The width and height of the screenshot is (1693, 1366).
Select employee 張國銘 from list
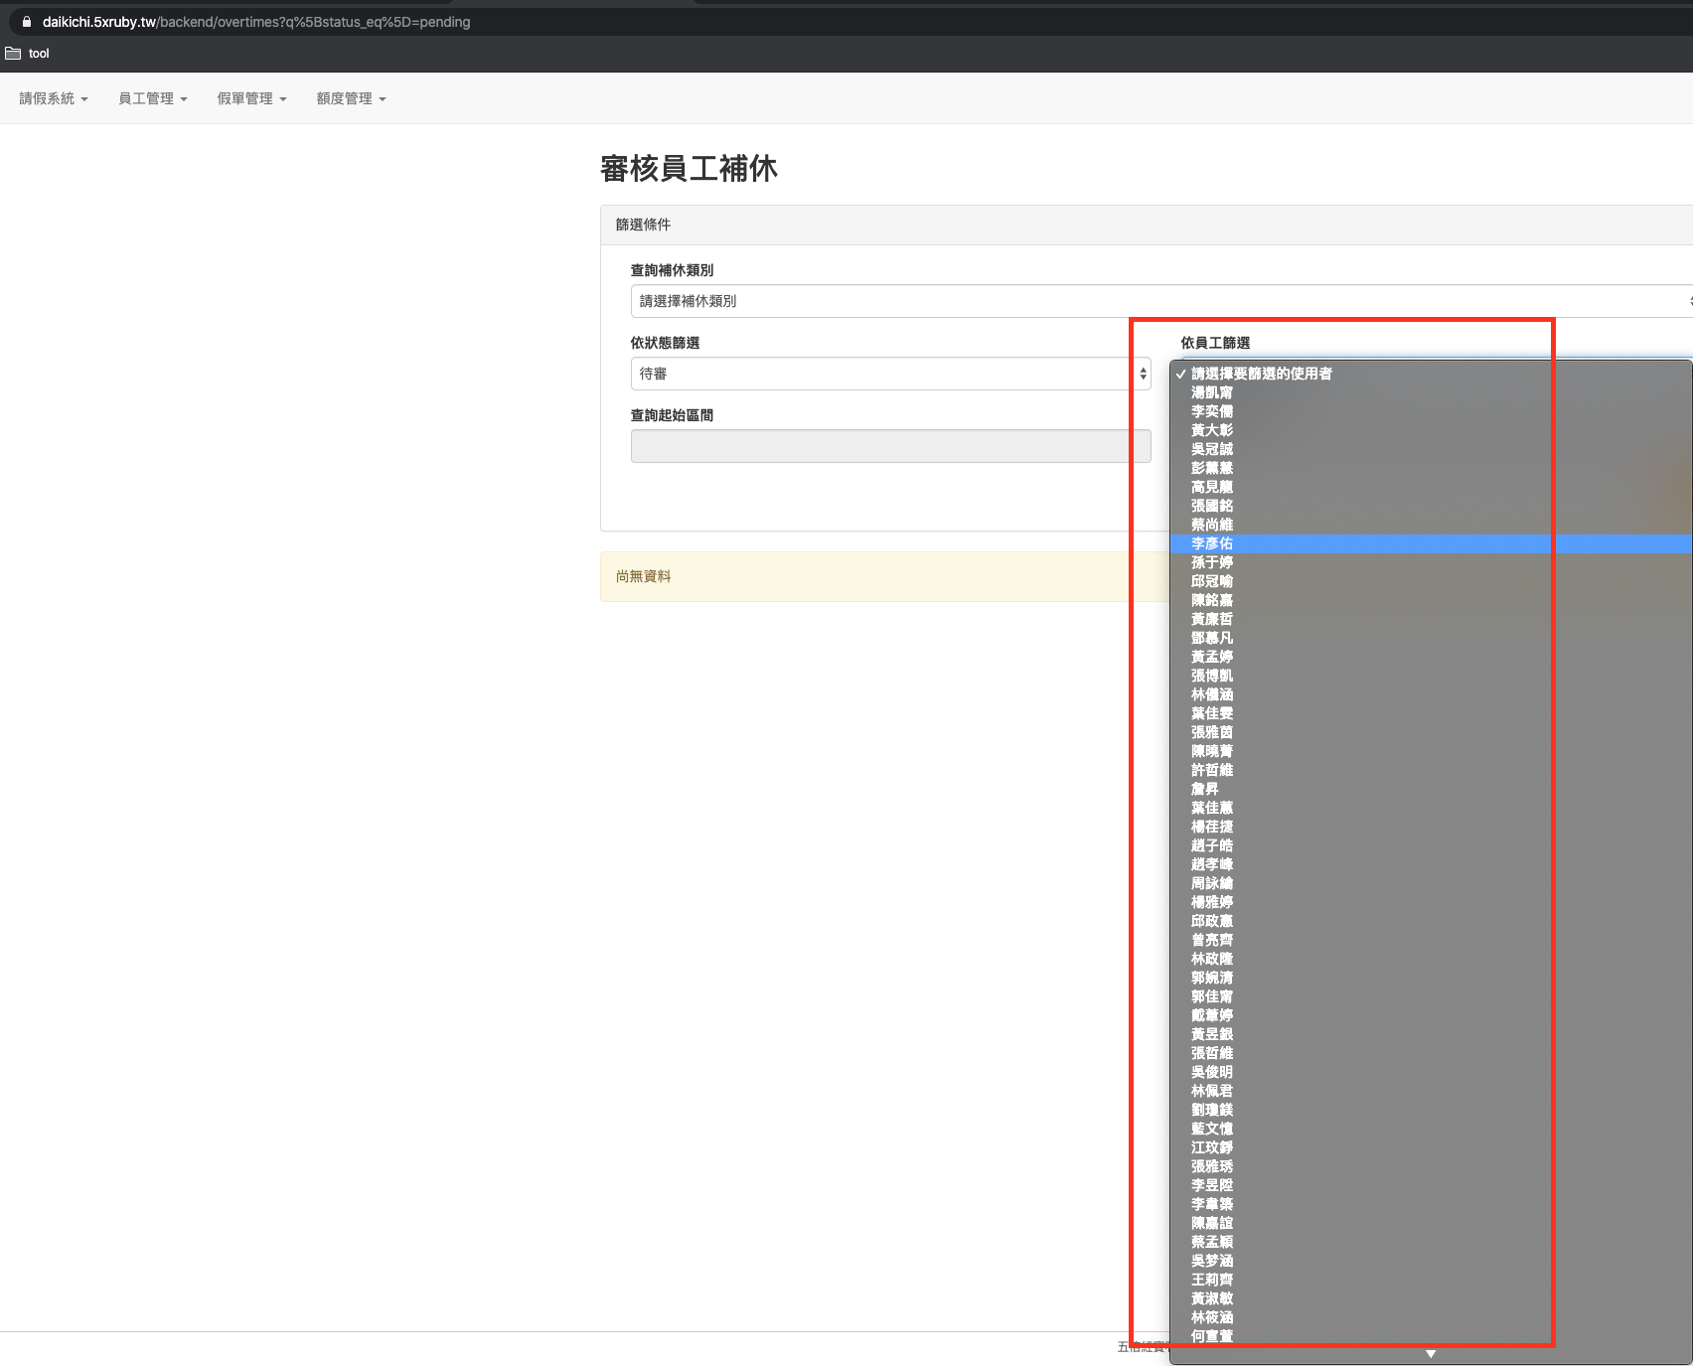click(x=1431, y=506)
